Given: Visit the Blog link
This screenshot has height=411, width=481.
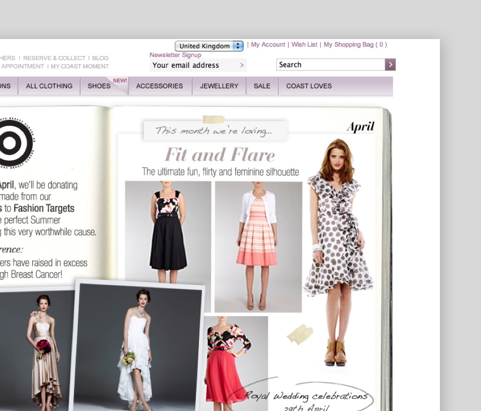Looking at the screenshot, I should (x=100, y=58).
